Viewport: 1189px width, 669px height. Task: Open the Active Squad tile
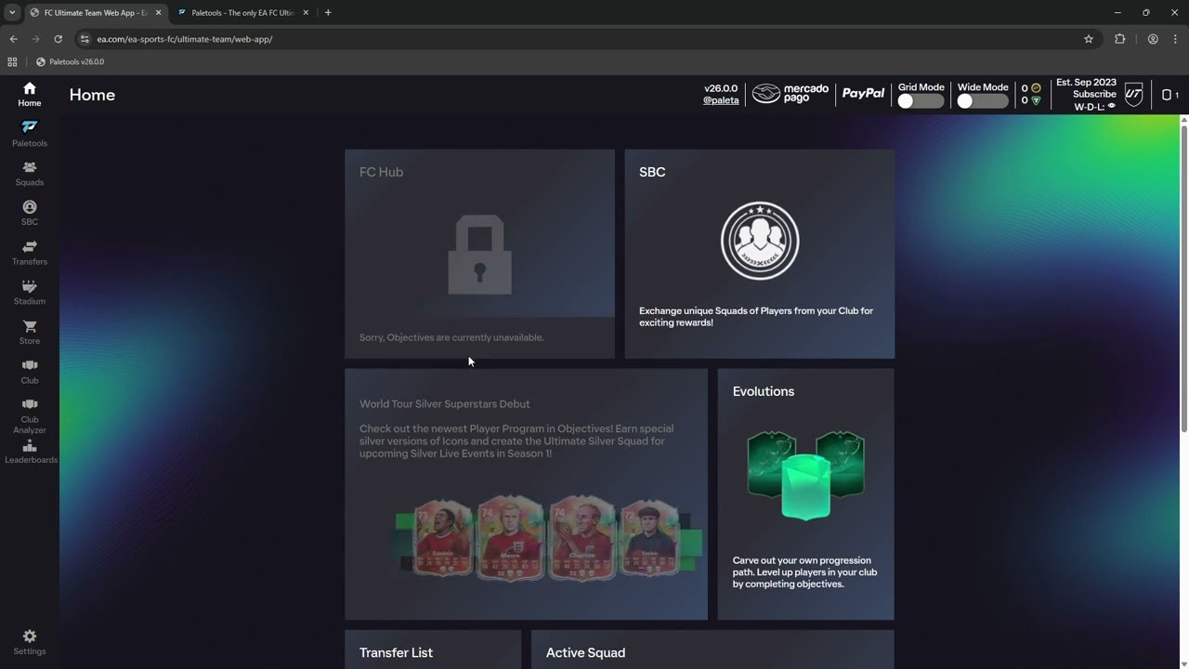[x=712, y=649]
